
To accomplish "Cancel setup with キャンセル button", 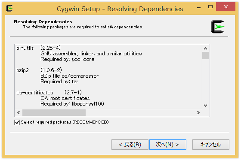I will click(x=210, y=145).
